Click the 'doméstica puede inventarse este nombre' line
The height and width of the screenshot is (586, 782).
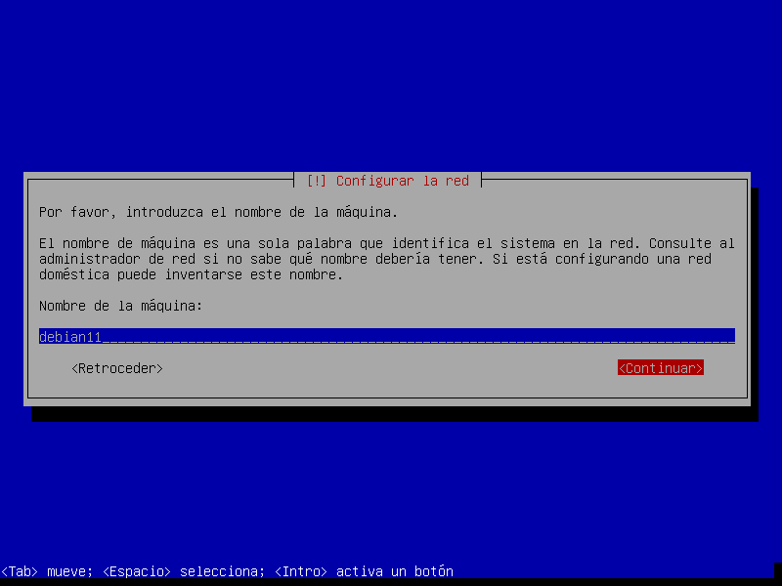click(x=191, y=274)
